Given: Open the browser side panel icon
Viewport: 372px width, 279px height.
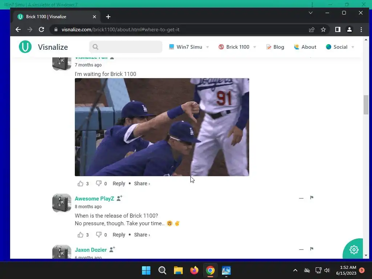Looking at the screenshot, I should pos(337,29).
